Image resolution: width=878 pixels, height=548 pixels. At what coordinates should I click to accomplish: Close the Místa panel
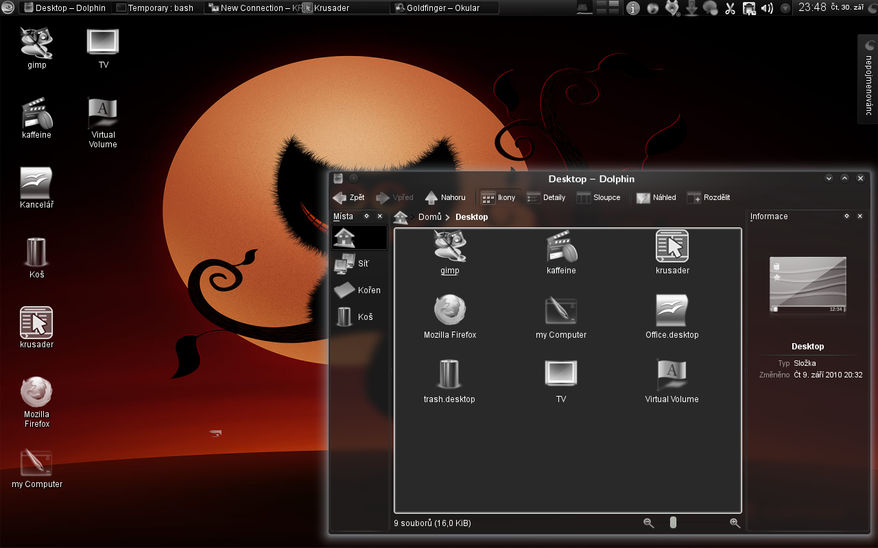(x=380, y=216)
